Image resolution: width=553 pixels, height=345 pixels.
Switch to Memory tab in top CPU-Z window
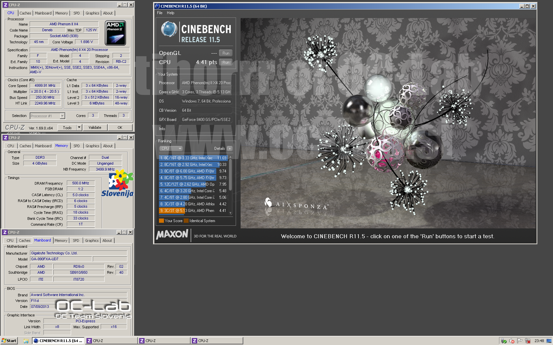62,13
